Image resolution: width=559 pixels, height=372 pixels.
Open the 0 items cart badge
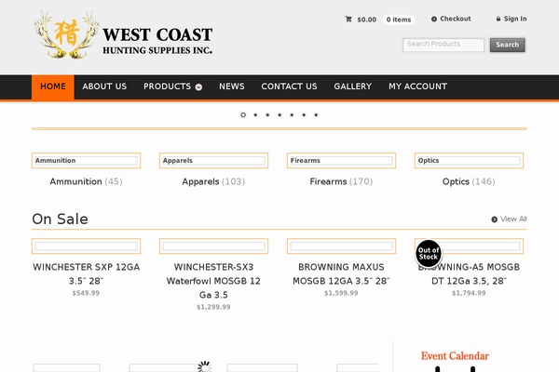point(399,20)
